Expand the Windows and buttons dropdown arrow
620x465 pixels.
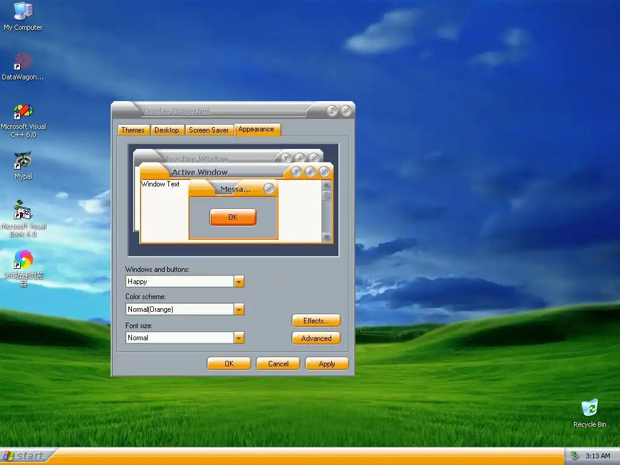click(239, 282)
